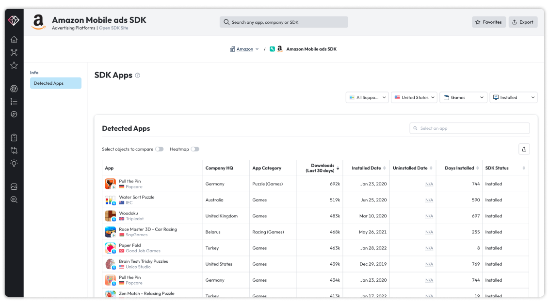This screenshot has height=305, width=549.
Task: Click the Select an app field
Action: tap(469, 128)
